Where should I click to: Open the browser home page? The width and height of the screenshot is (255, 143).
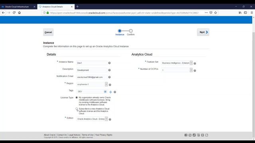[20, 13]
